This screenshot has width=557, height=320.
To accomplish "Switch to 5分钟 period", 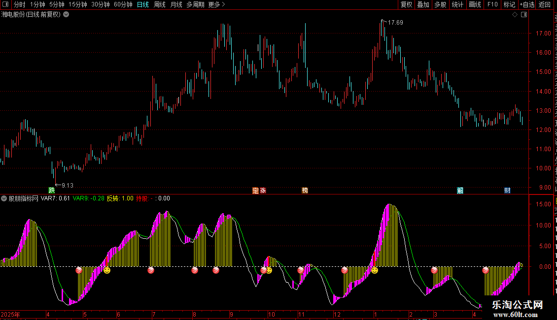I will 57,4.
